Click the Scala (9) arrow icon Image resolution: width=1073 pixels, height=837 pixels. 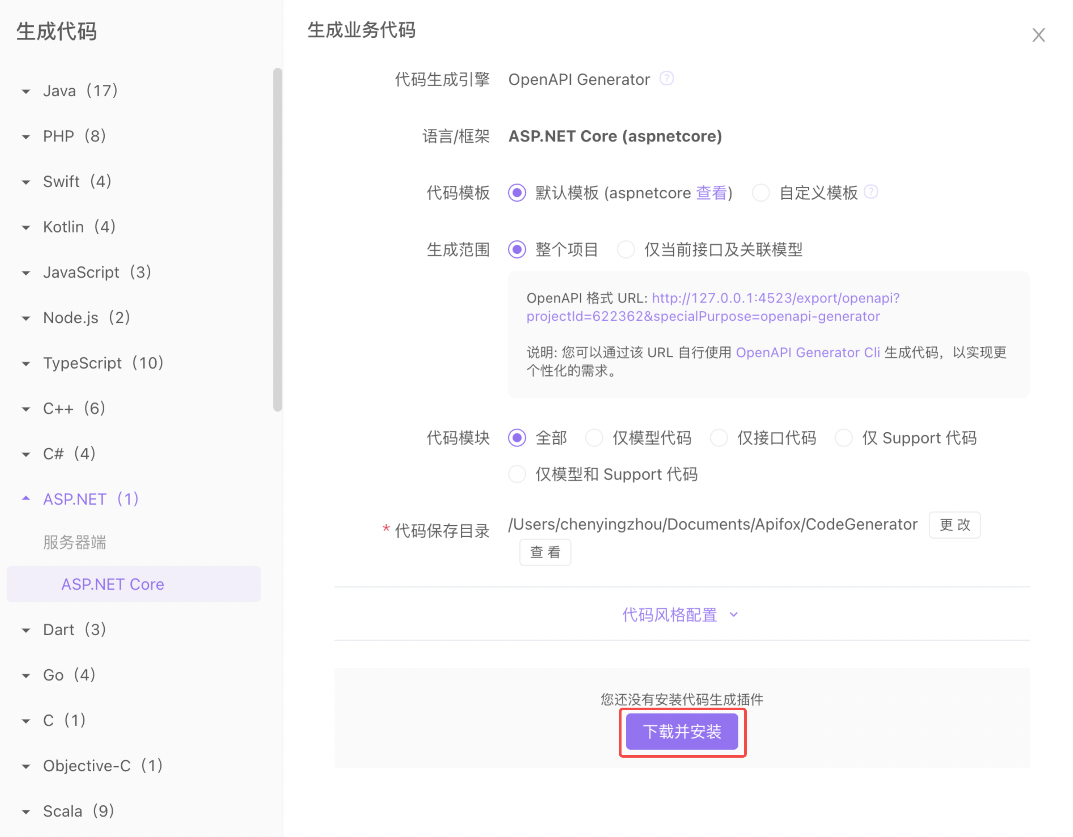coord(26,811)
